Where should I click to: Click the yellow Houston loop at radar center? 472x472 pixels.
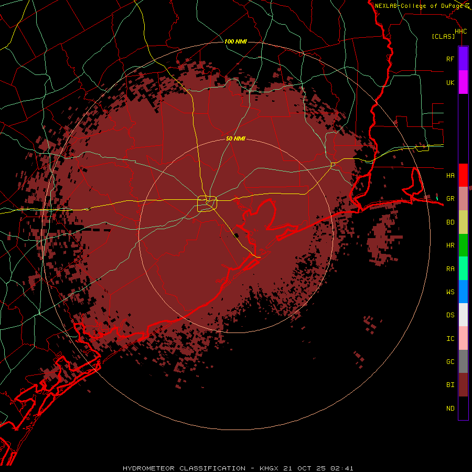(207, 203)
